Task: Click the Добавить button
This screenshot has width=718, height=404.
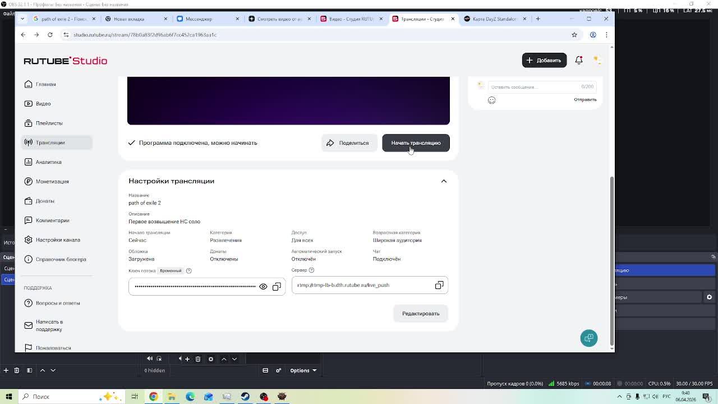Action: [544, 60]
